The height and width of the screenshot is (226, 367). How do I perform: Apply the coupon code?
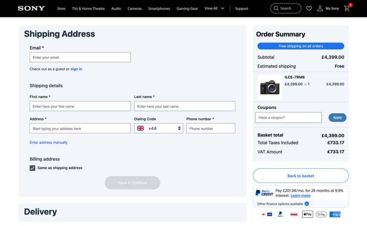337,117
